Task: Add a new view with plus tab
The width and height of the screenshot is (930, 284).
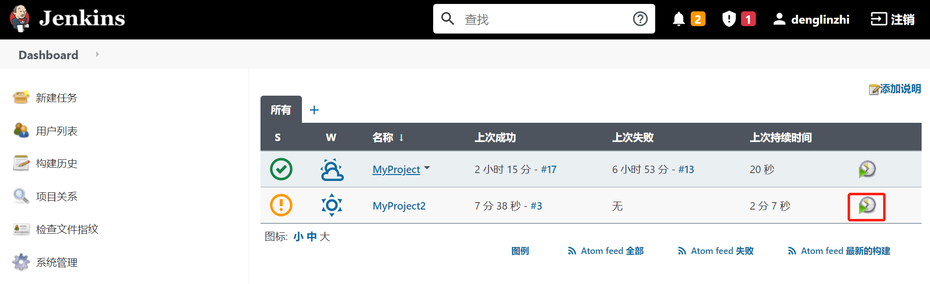Action: [314, 110]
